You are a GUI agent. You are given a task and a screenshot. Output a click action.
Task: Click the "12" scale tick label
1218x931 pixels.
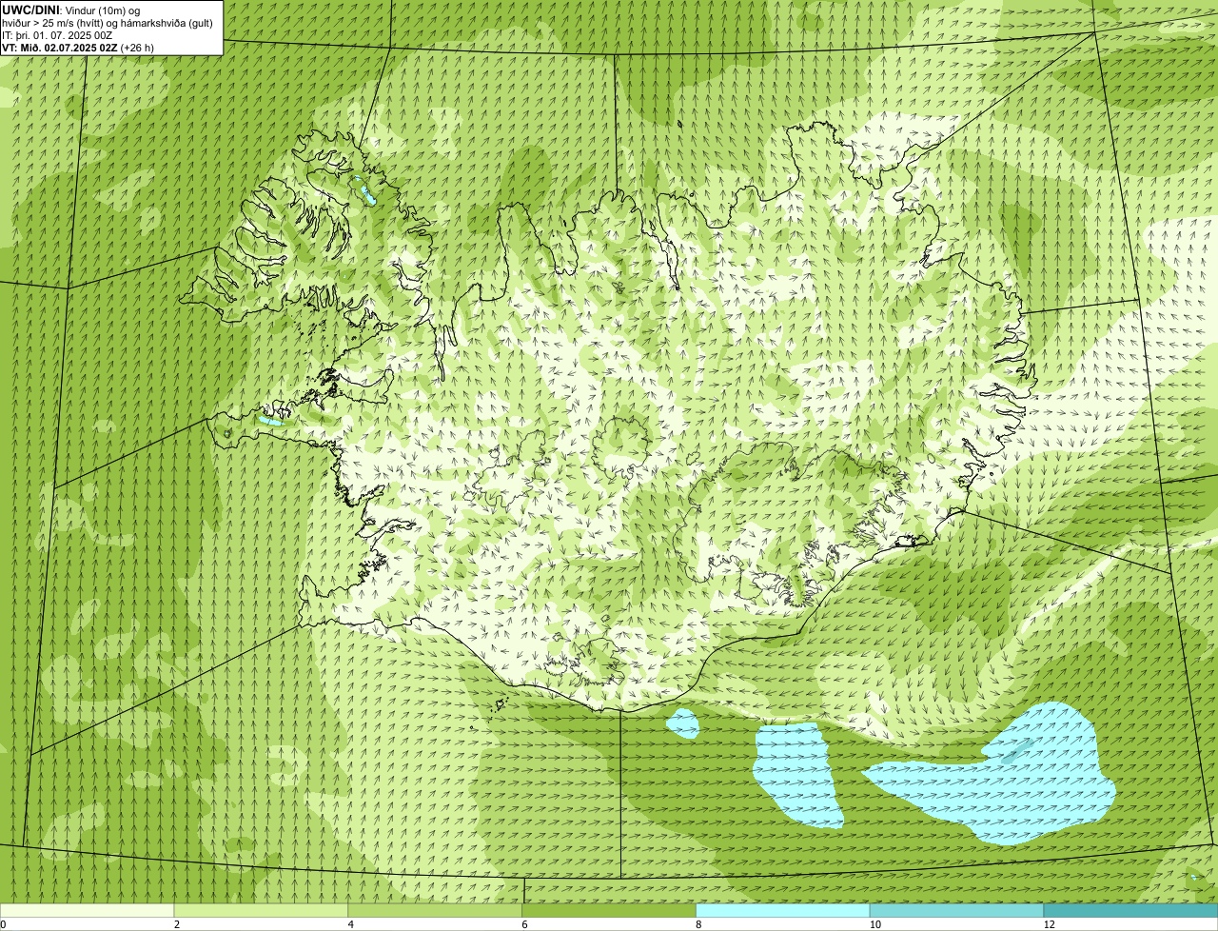click(x=1049, y=924)
